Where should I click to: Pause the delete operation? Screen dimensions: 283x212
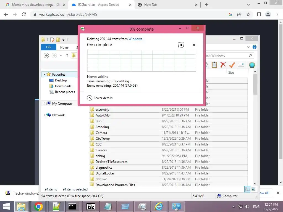click(x=181, y=45)
